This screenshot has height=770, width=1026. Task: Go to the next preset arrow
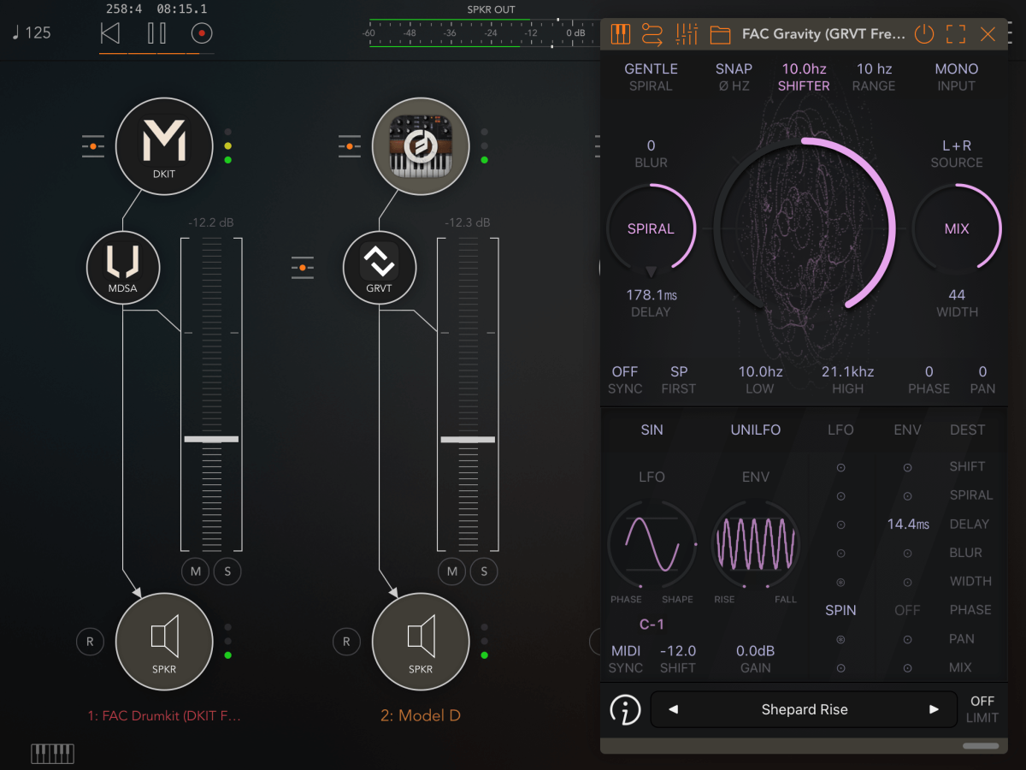[x=934, y=709]
